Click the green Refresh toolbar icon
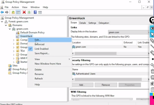The height and width of the screenshot is (105, 154). click(29, 12)
